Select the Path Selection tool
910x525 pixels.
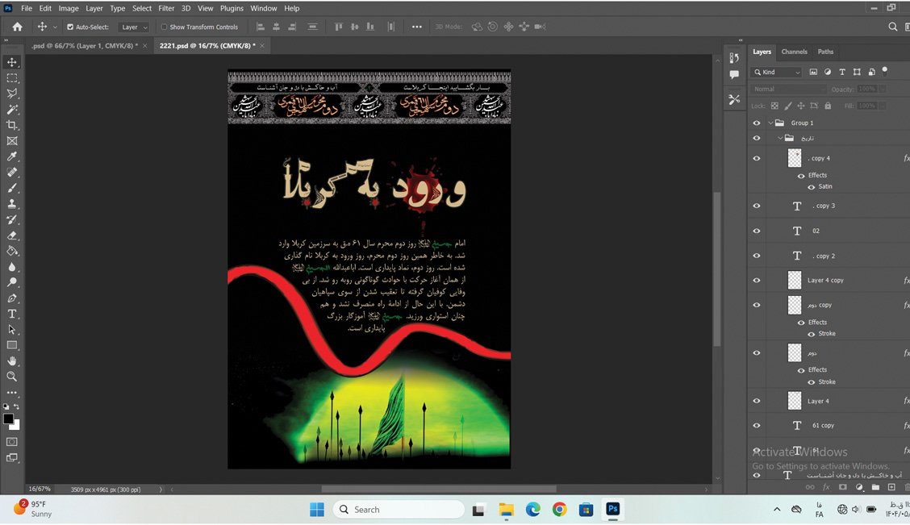point(11,330)
